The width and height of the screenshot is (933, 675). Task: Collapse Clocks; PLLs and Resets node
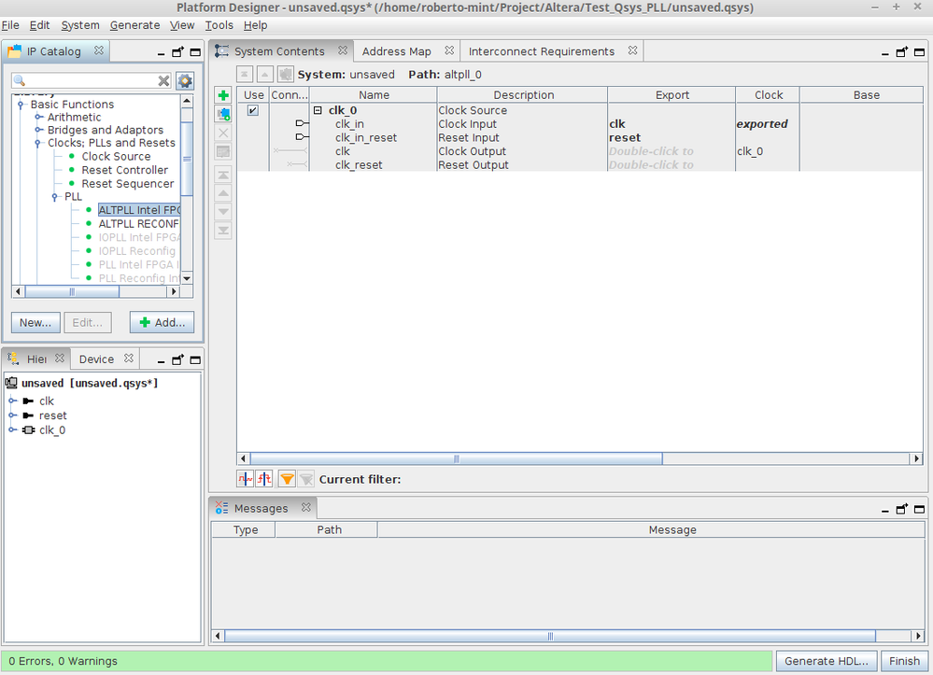tap(37, 143)
